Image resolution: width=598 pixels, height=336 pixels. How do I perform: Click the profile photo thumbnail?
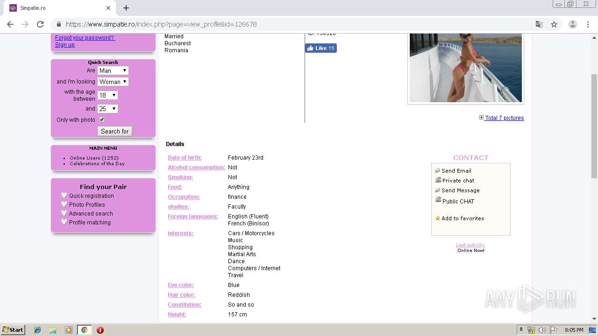pos(466,68)
